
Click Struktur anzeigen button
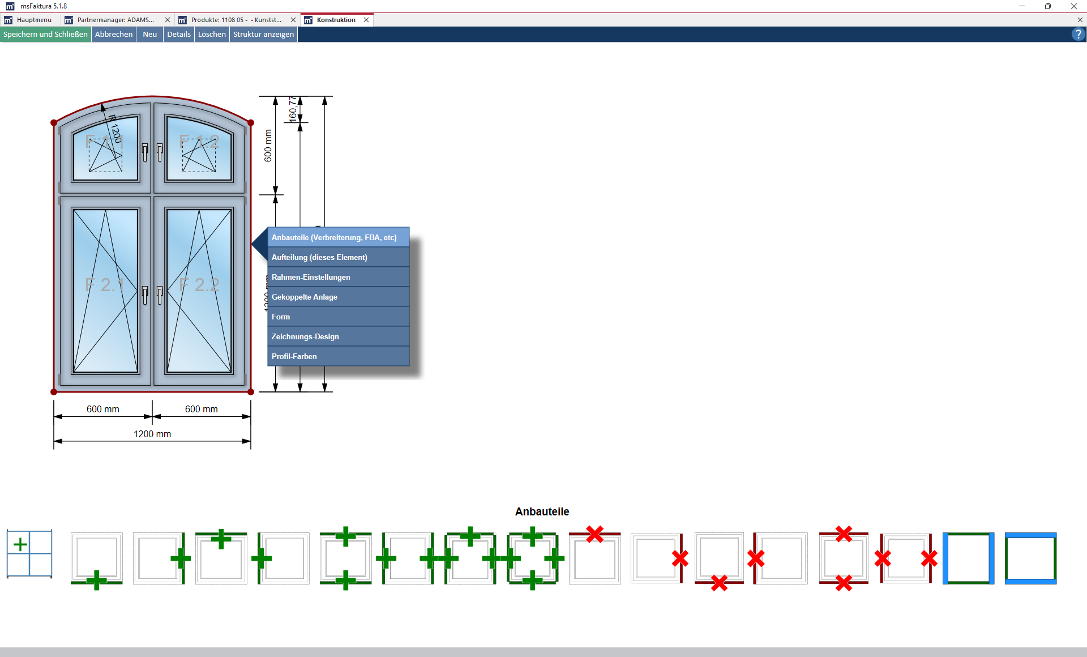coord(263,35)
